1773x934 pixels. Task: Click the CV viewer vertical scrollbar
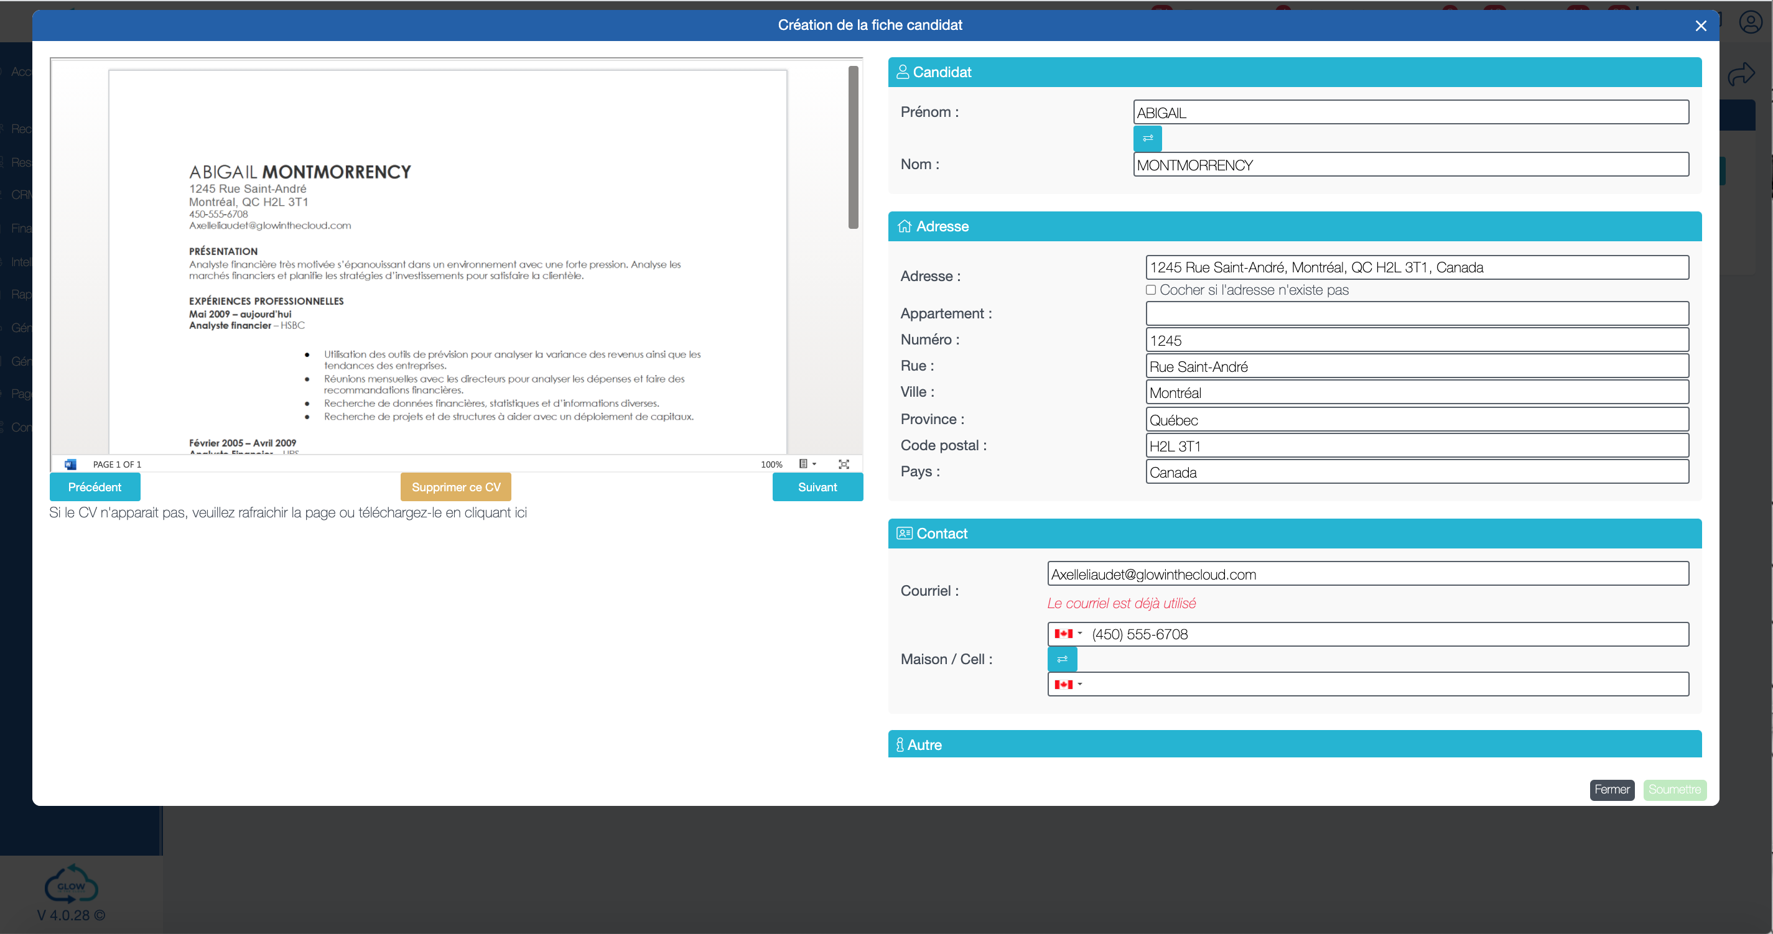pos(854,147)
